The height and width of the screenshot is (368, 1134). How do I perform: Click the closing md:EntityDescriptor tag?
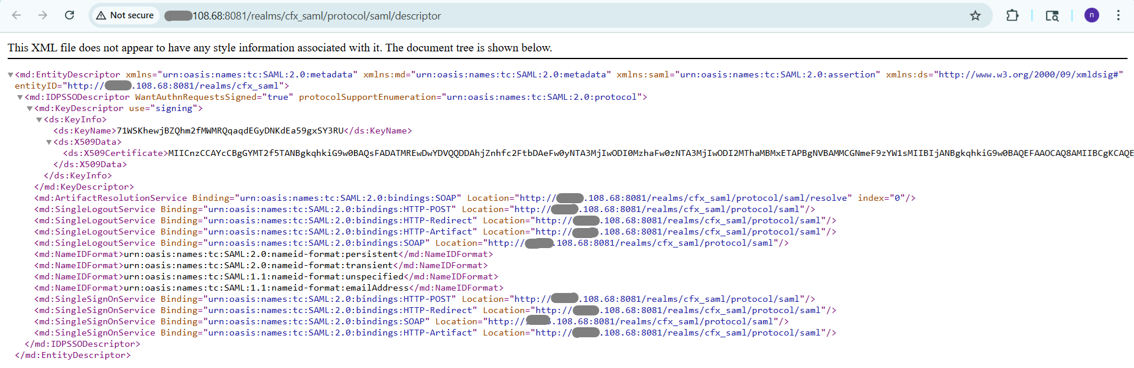coord(73,355)
